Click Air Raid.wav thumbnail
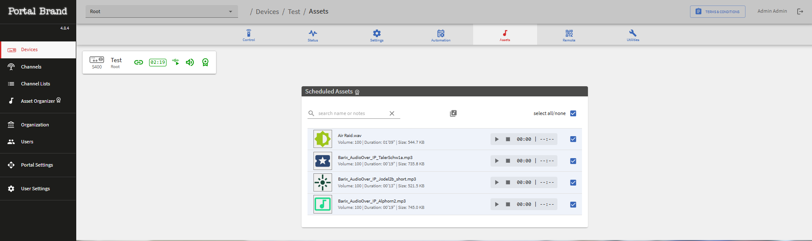The height and width of the screenshot is (241, 812). (x=323, y=139)
